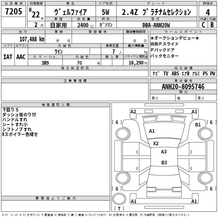Select the ダッシュ板のり付 inspector note

19,115
